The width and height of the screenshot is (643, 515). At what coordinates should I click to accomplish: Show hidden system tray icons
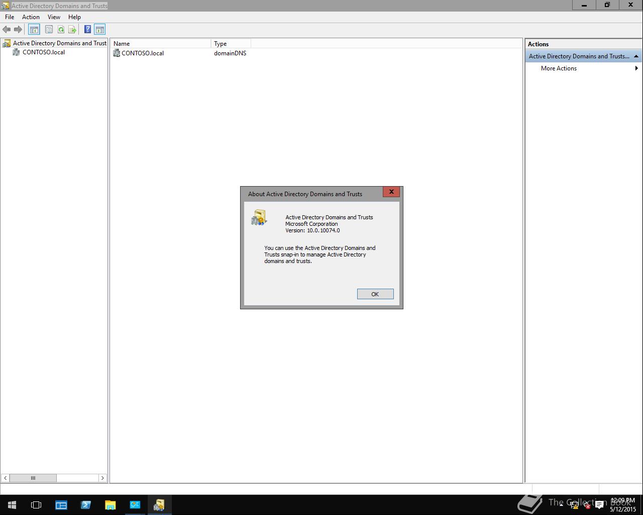pos(561,505)
